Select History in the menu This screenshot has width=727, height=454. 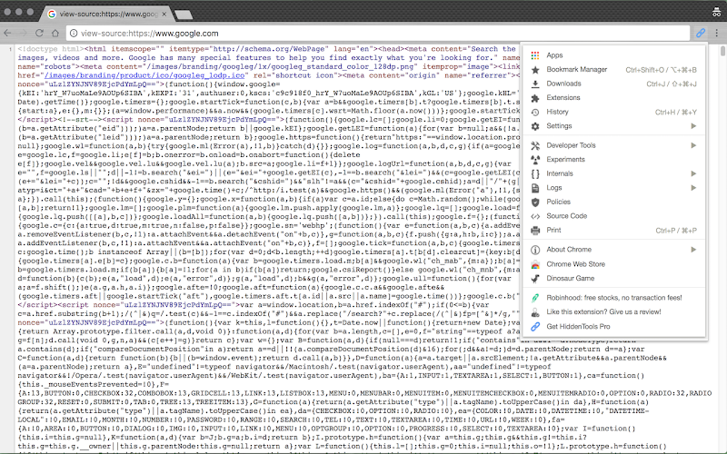(614, 112)
